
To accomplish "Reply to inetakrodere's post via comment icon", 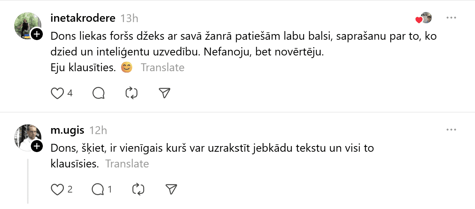I will point(98,93).
